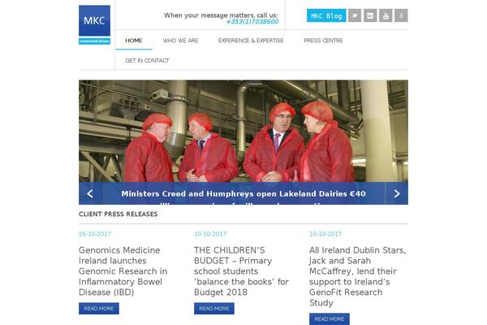
Task: Select the HOME menu item
Action: (x=134, y=41)
